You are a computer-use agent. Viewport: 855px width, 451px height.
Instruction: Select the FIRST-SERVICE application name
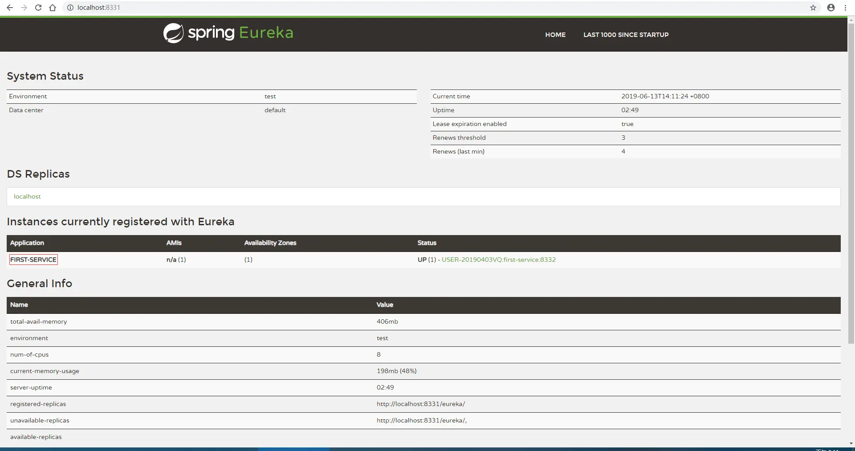click(x=33, y=260)
